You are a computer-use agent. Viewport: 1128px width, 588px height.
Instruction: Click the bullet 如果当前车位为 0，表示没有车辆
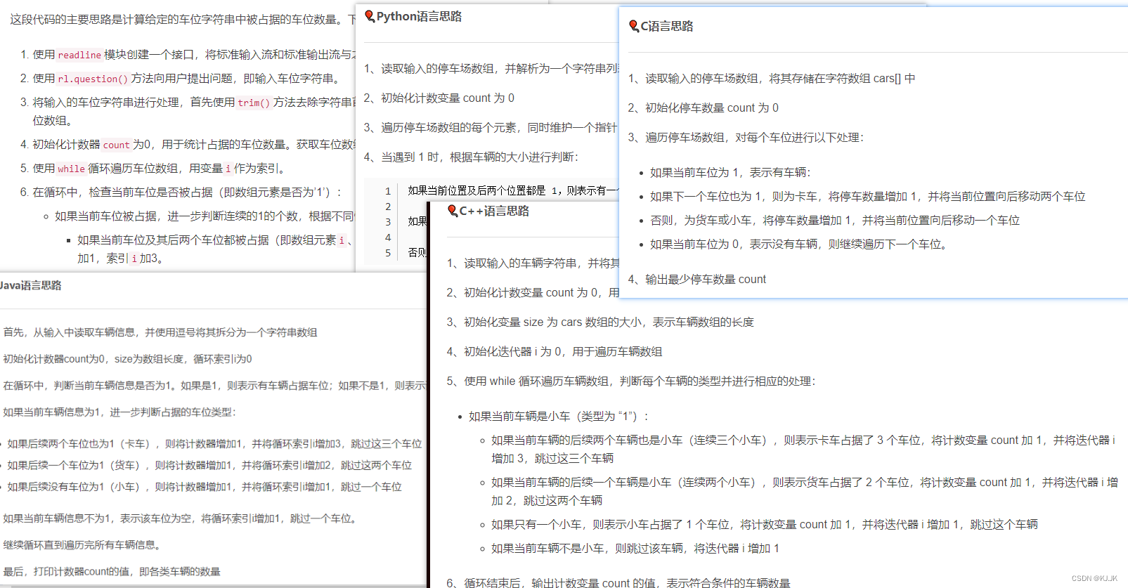tap(799, 244)
